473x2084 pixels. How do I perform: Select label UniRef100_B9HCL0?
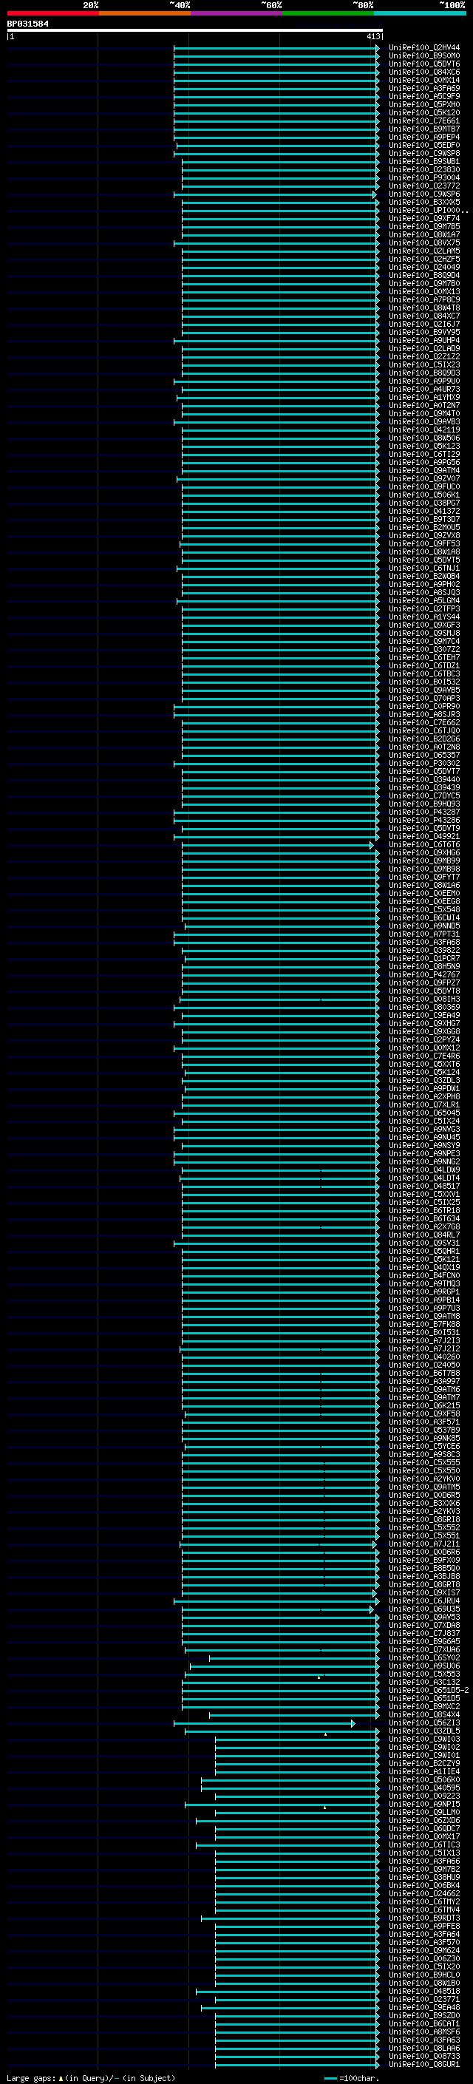click(424, 1974)
